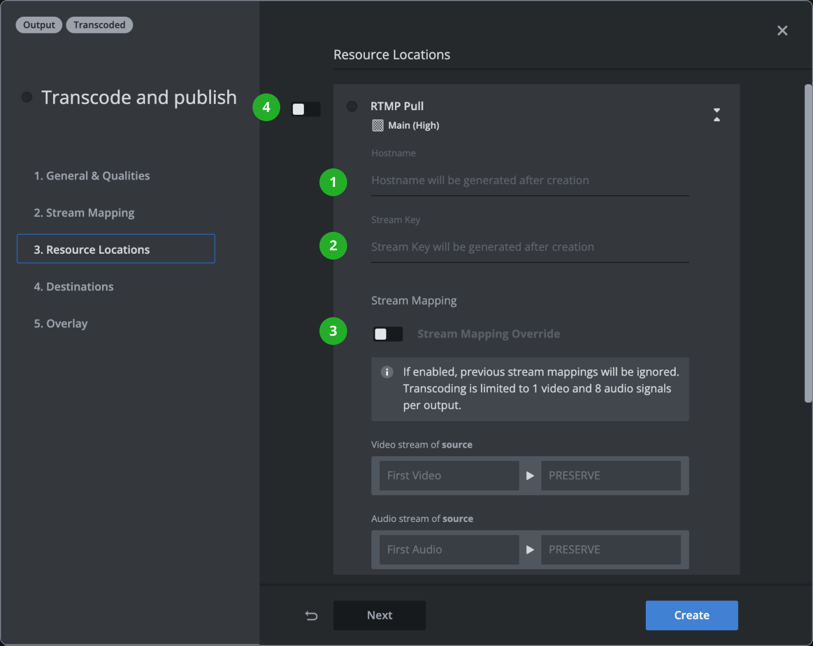Close the dialog with the X icon
Screen dimensions: 813x646
click(x=782, y=31)
